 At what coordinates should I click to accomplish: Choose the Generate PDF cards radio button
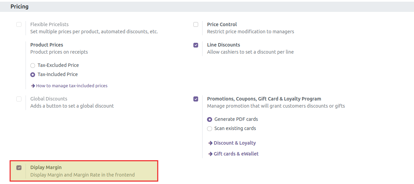coord(210,119)
